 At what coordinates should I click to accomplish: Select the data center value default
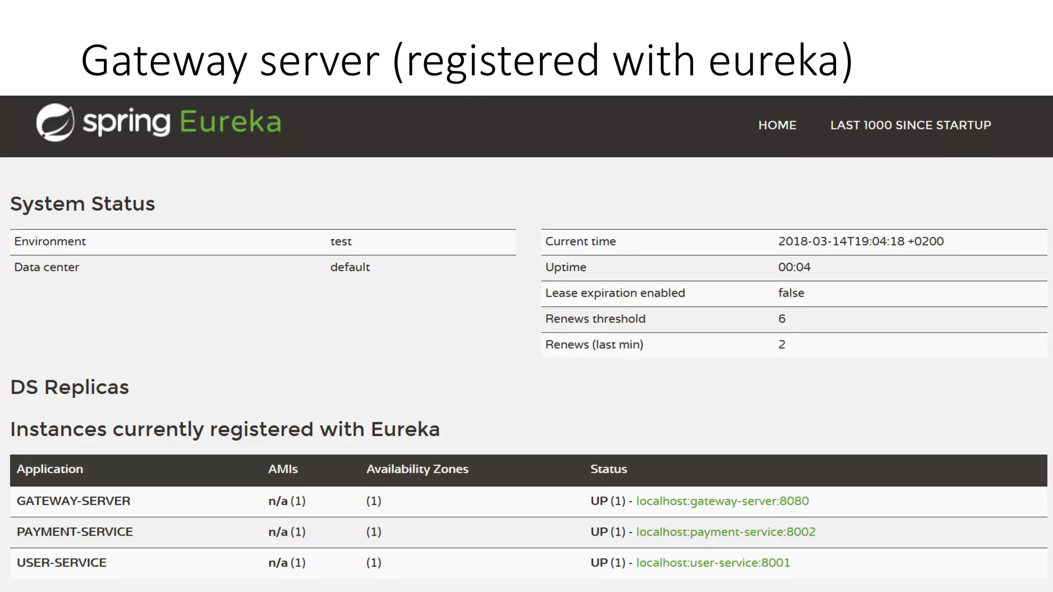[x=350, y=267]
